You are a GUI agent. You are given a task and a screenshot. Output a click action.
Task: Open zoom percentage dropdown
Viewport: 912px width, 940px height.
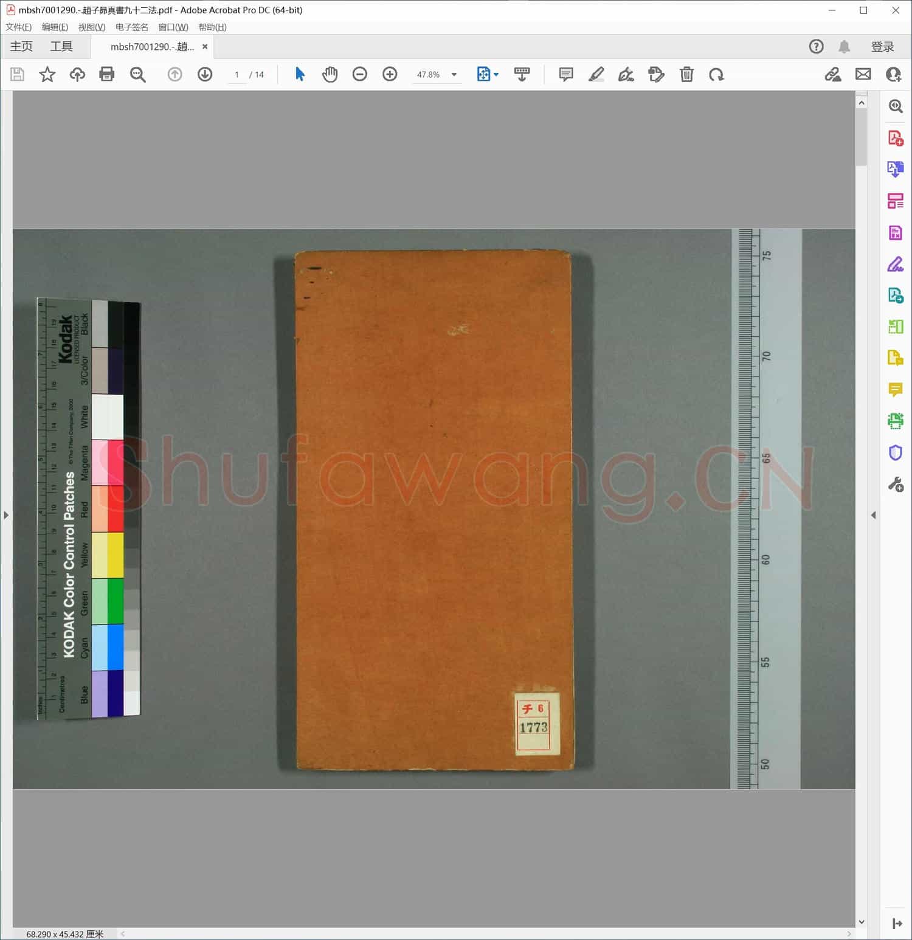[454, 75]
